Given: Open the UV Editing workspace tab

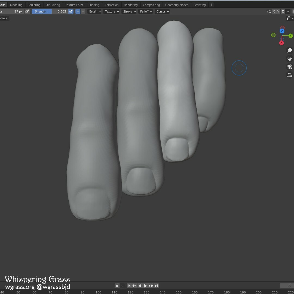Looking at the screenshot, I should click(x=53, y=5).
